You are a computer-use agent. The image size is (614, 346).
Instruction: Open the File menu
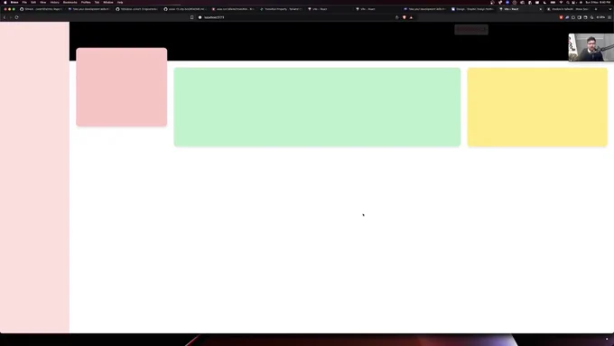coord(24,3)
